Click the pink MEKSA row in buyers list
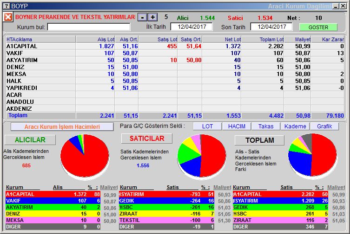 (53, 220)
